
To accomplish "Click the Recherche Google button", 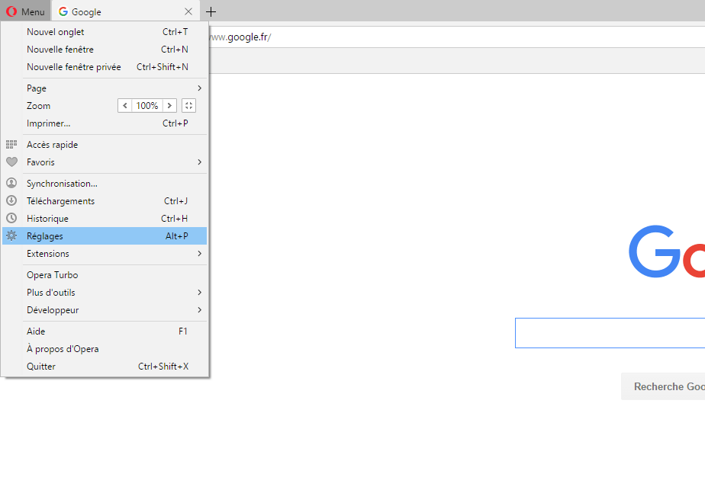I will [x=663, y=386].
